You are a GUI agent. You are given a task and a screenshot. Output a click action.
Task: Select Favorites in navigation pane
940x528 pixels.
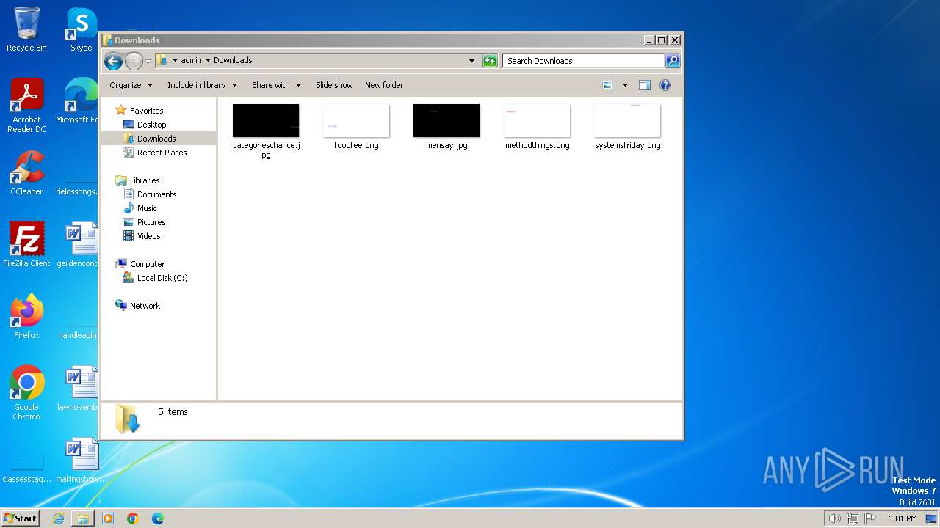click(x=146, y=111)
